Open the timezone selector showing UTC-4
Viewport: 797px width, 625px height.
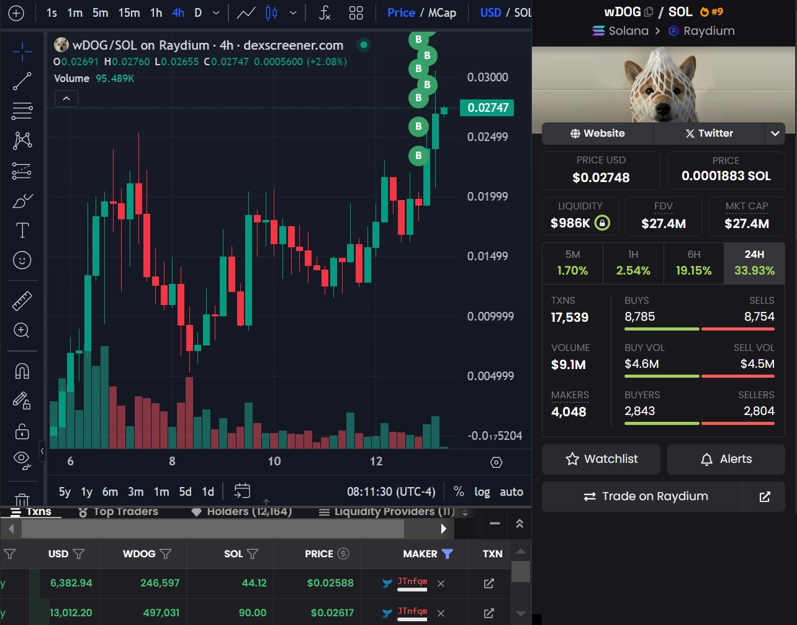pos(391,491)
